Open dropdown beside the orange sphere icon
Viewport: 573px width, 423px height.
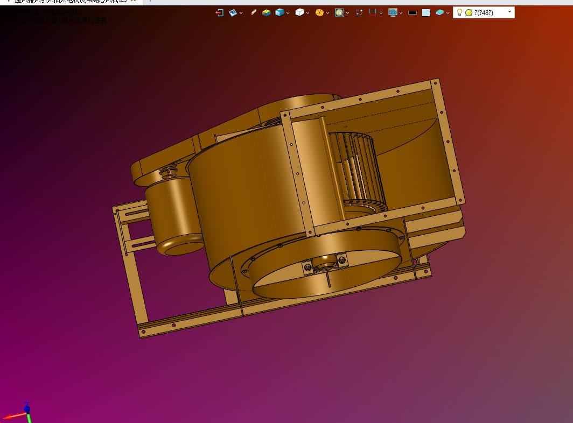pyautogui.click(x=327, y=13)
